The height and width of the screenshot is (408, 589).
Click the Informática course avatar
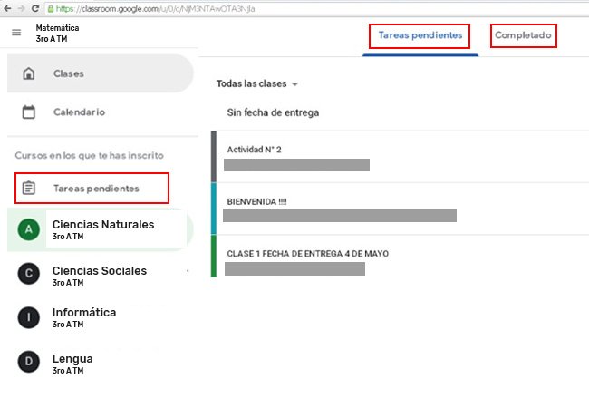(x=29, y=316)
